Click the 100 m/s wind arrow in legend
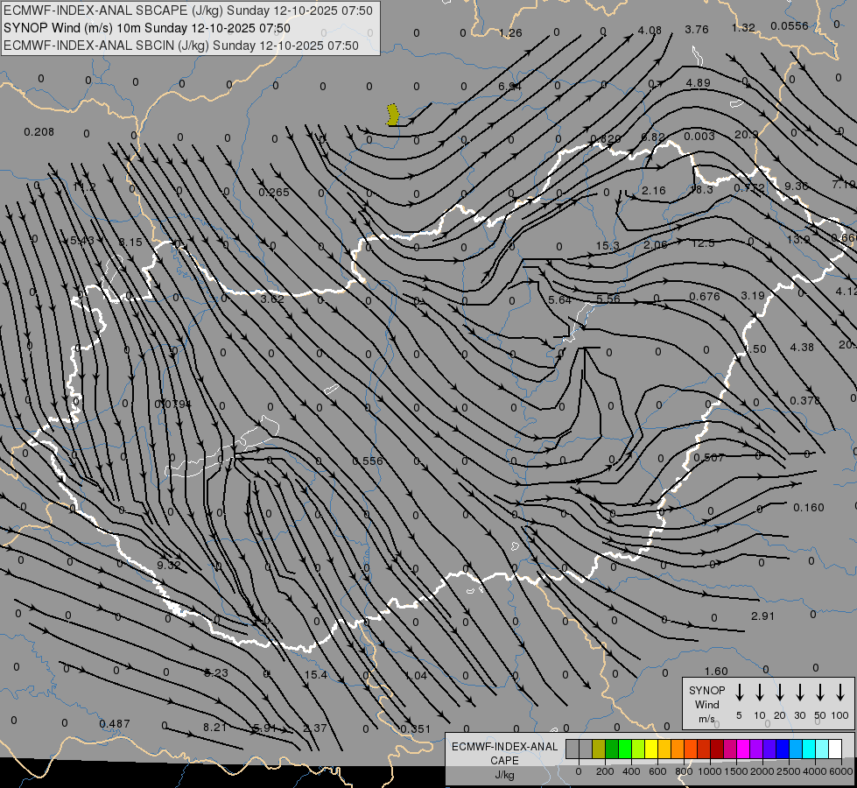Viewport: 857px width, 788px height. tap(840, 693)
